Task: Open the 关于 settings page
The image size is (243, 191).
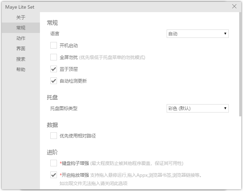Action: tap(21, 17)
